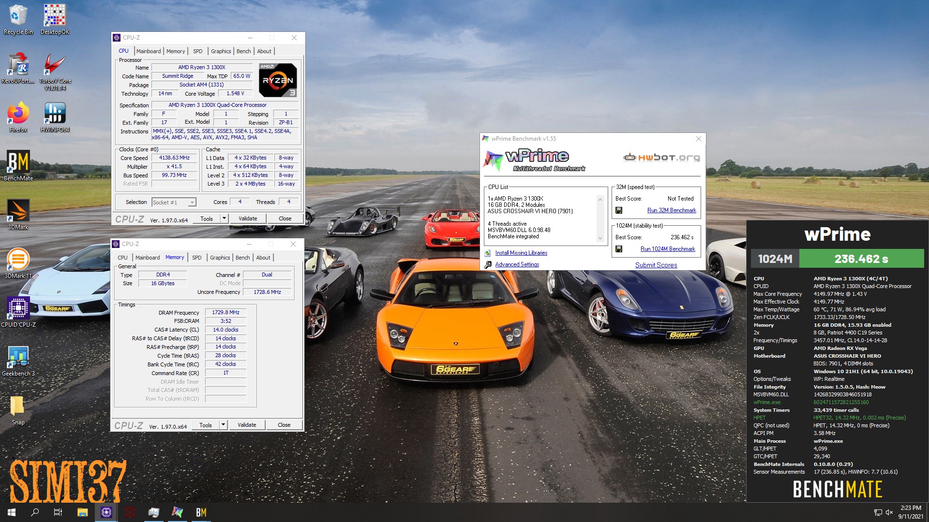This screenshot has width=929, height=522.
Task: Click the volume icon in system tray
Action: pos(889,512)
